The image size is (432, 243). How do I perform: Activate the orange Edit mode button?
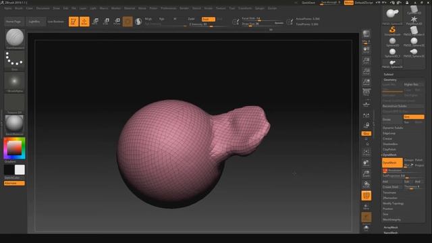(x=74, y=22)
